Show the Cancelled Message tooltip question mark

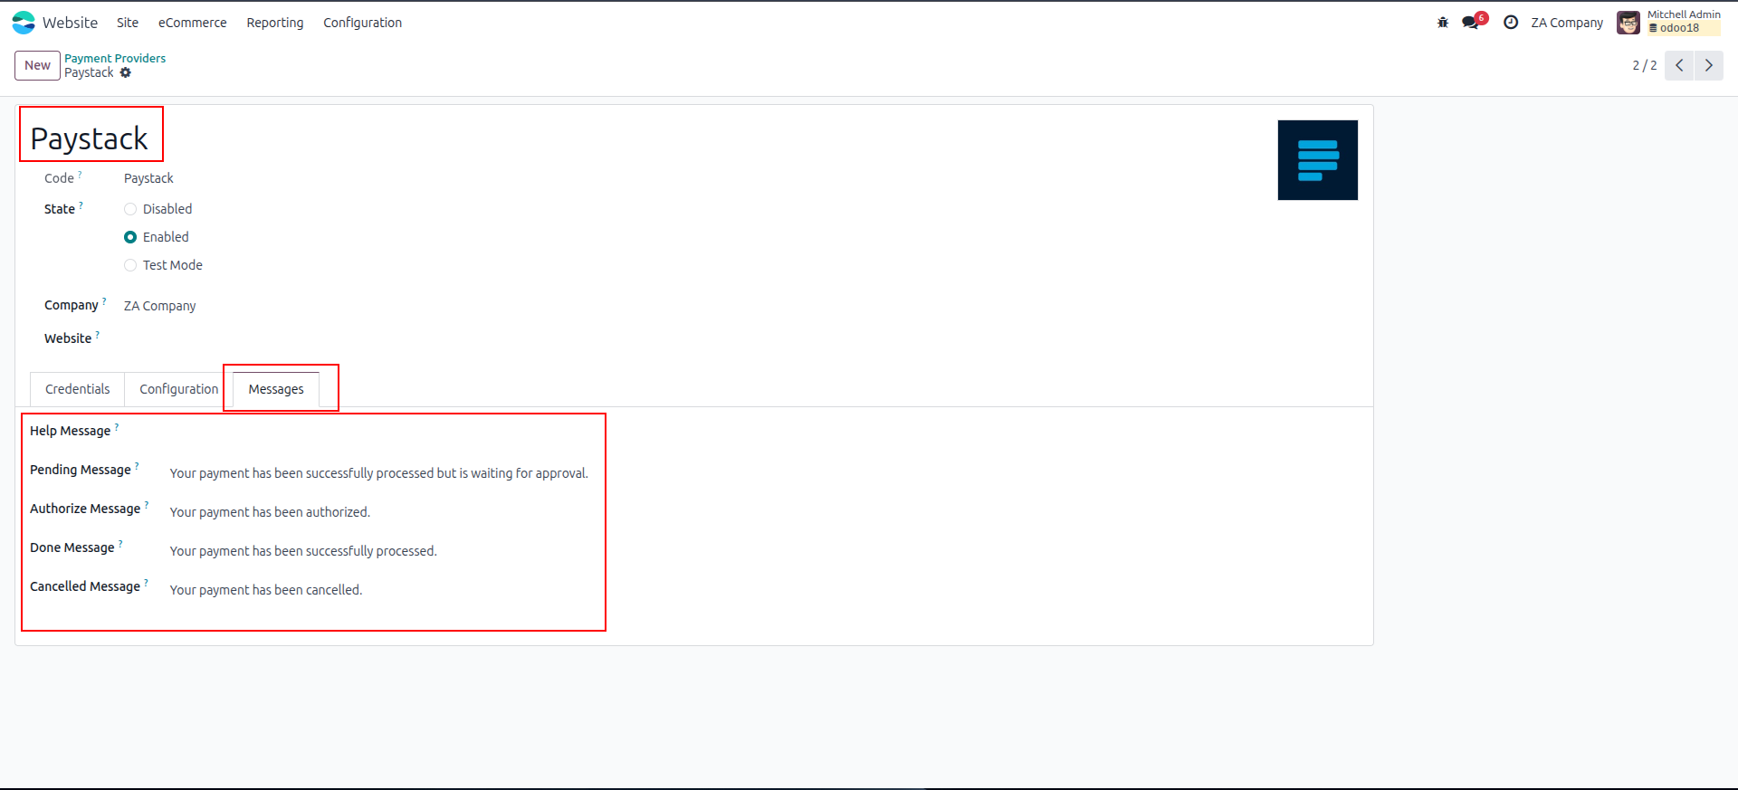pyautogui.click(x=146, y=582)
